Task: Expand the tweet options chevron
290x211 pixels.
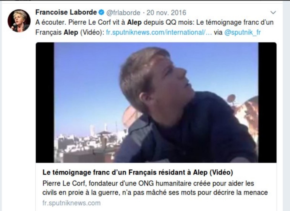Action: click(x=273, y=12)
